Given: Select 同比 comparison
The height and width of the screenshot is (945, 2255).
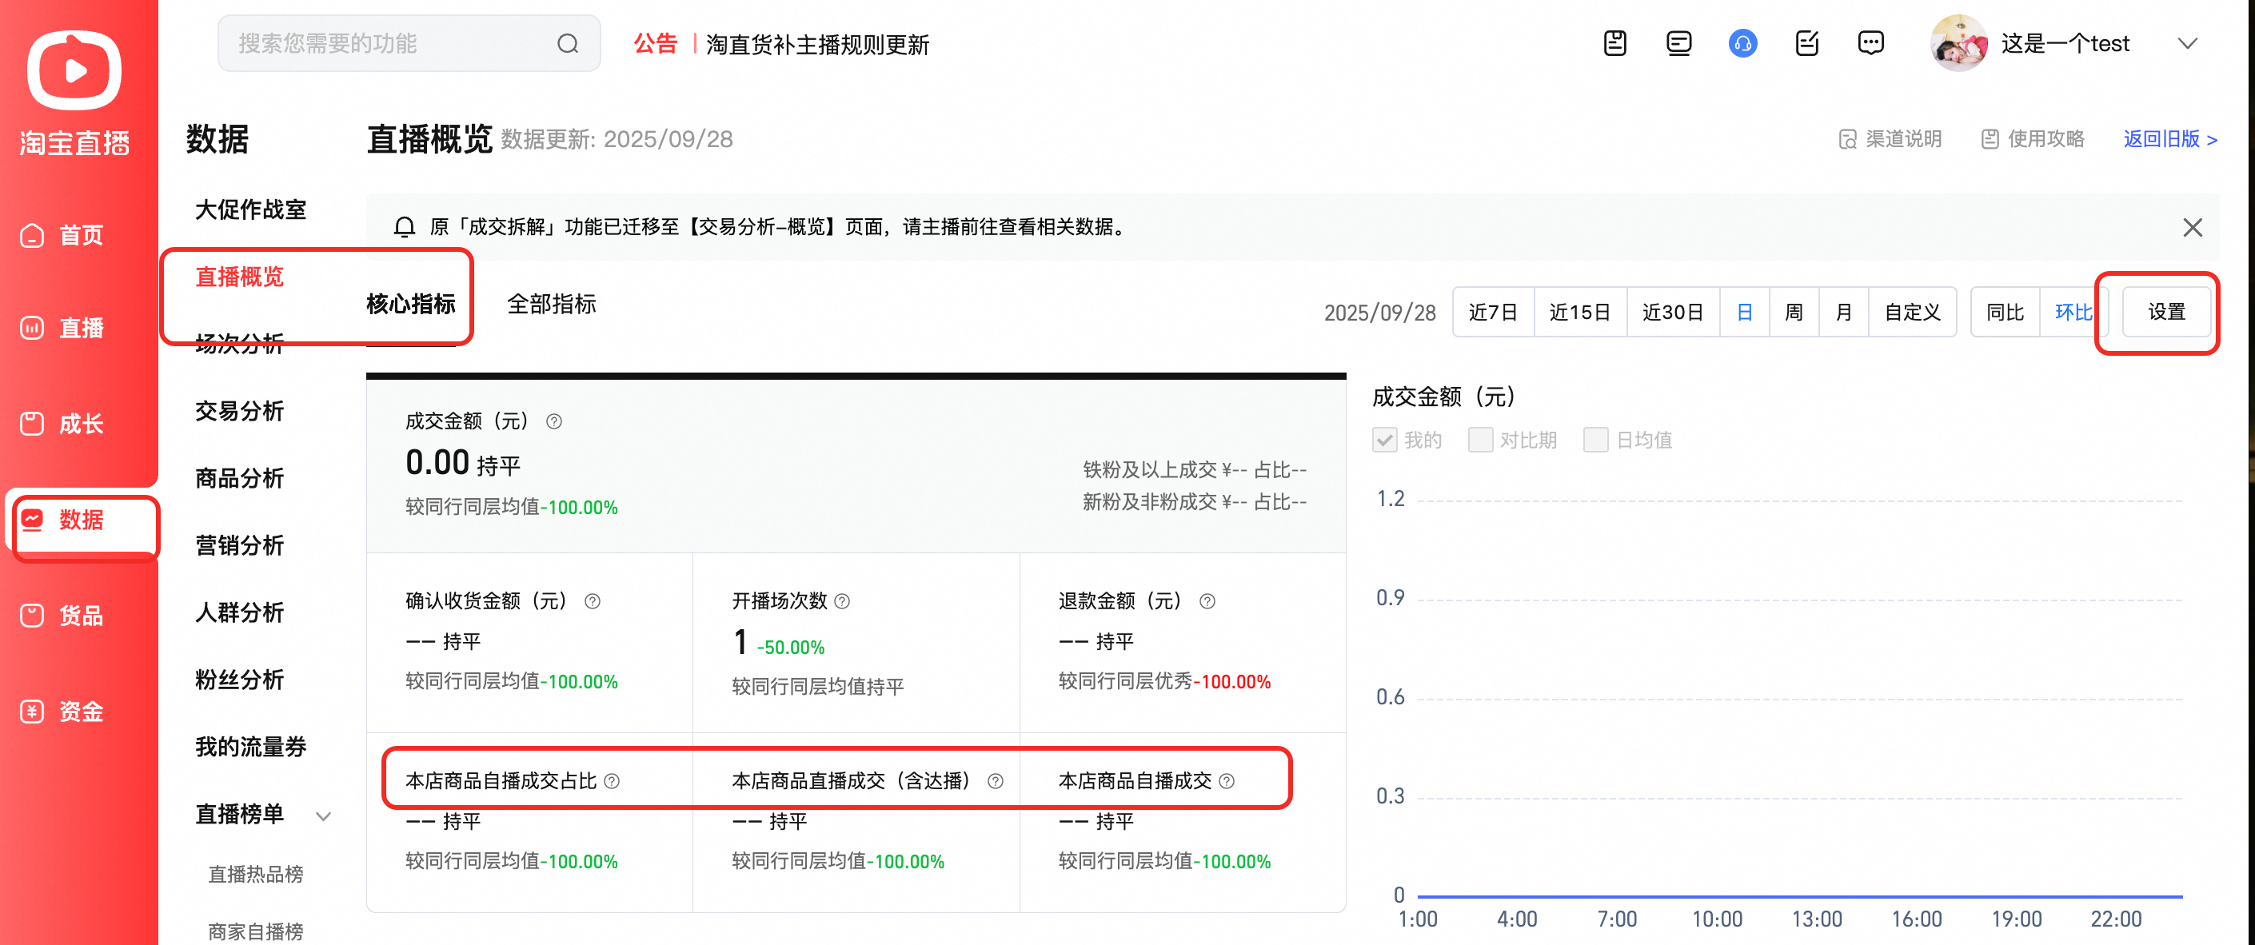Looking at the screenshot, I should click(x=2005, y=313).
